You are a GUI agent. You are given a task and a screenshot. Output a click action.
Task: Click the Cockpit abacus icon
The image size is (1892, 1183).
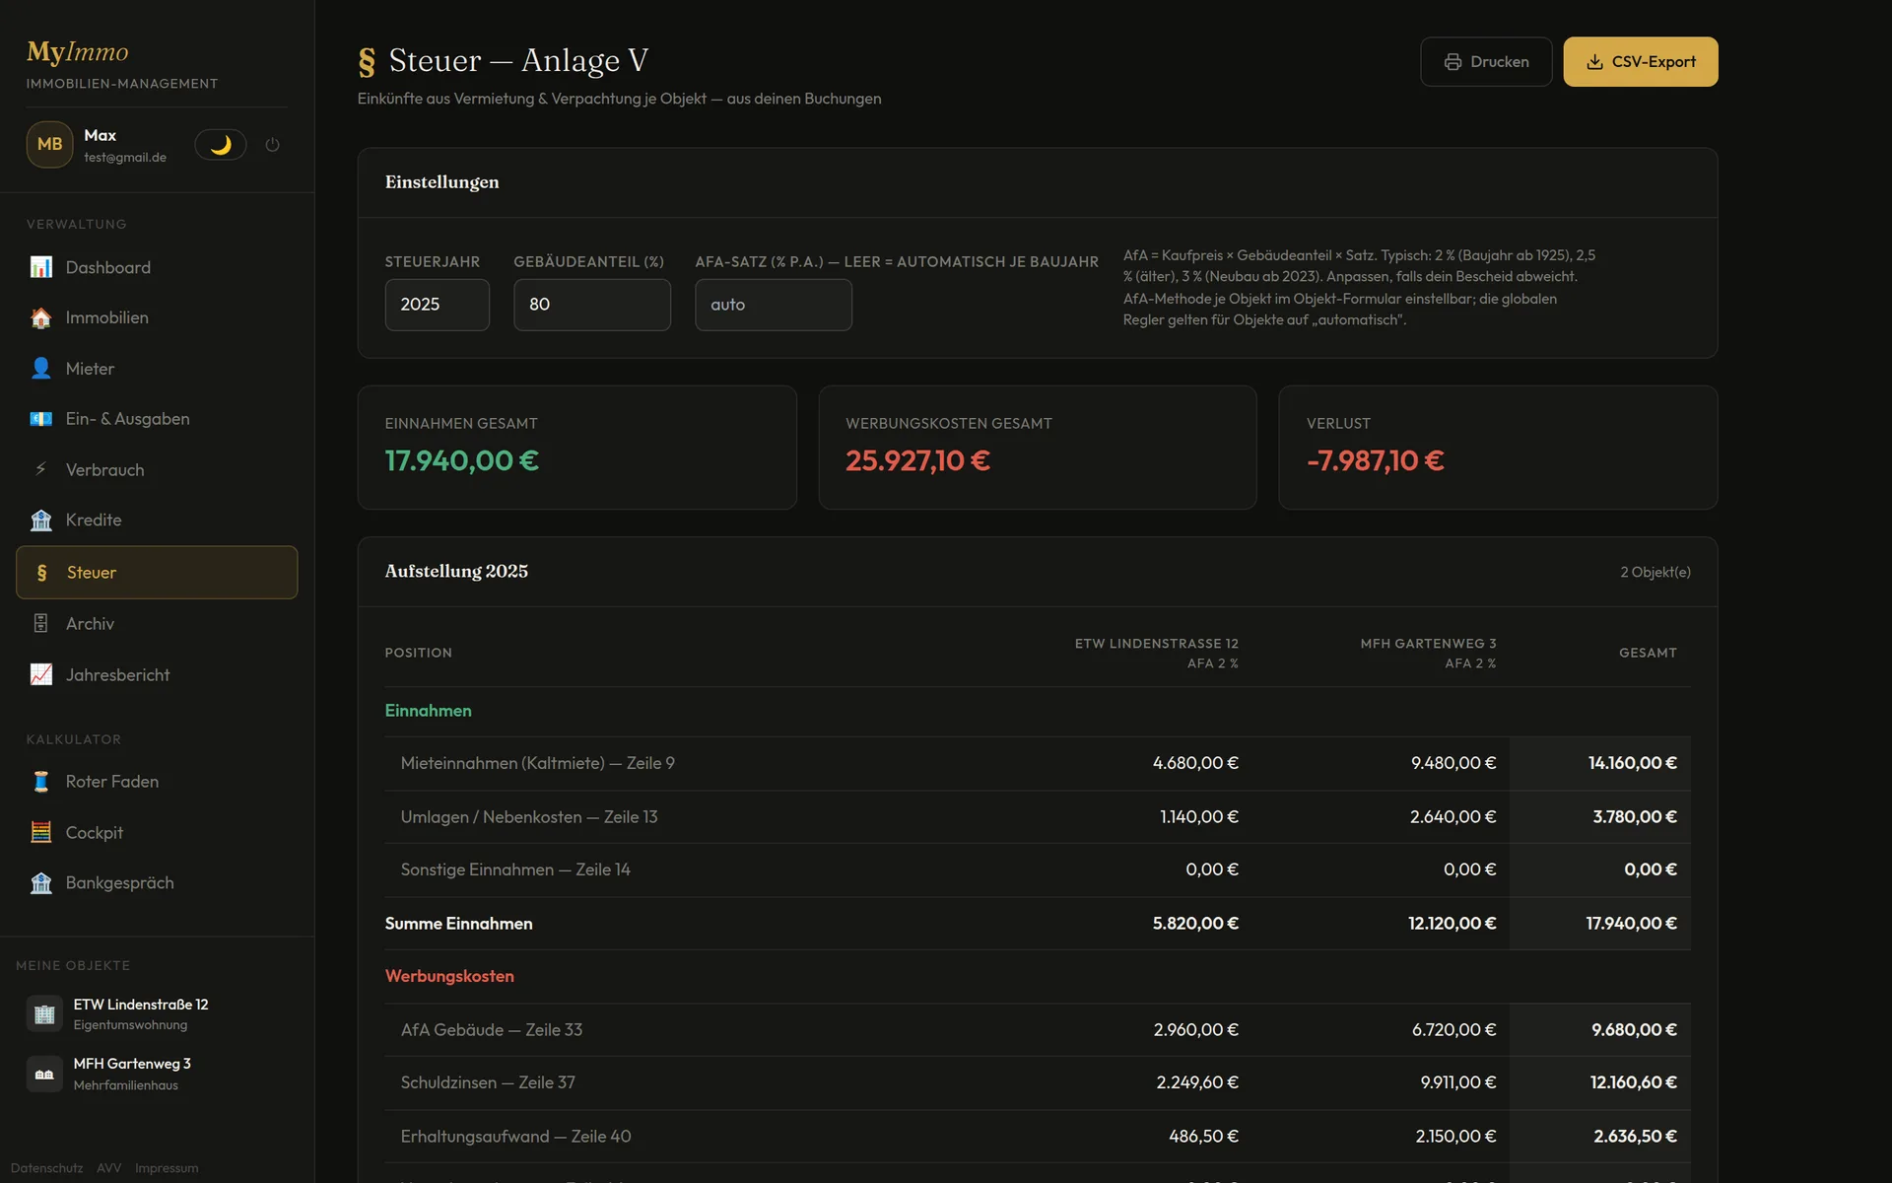[41, 832]
